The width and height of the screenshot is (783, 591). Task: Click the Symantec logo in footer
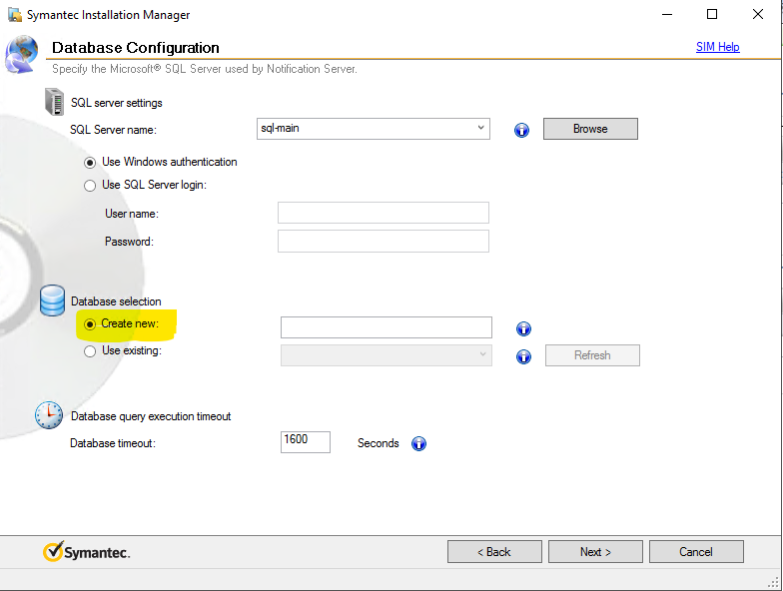click(86, 552)
